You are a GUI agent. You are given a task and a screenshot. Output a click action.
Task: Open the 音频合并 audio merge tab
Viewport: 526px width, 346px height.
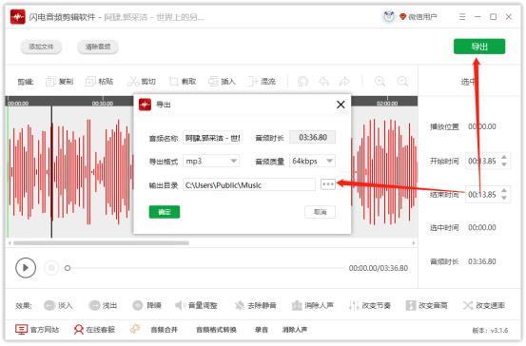[x=164, y=330]
